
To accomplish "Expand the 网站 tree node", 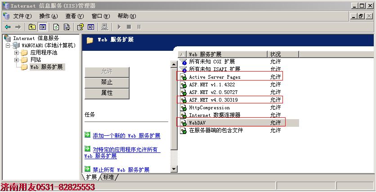I will 16,60.
